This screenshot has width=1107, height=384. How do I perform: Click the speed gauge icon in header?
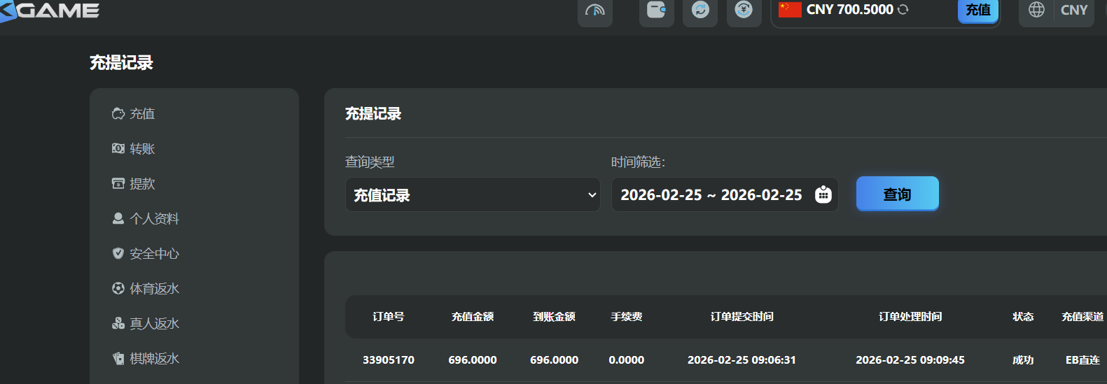tap(594, 10)
